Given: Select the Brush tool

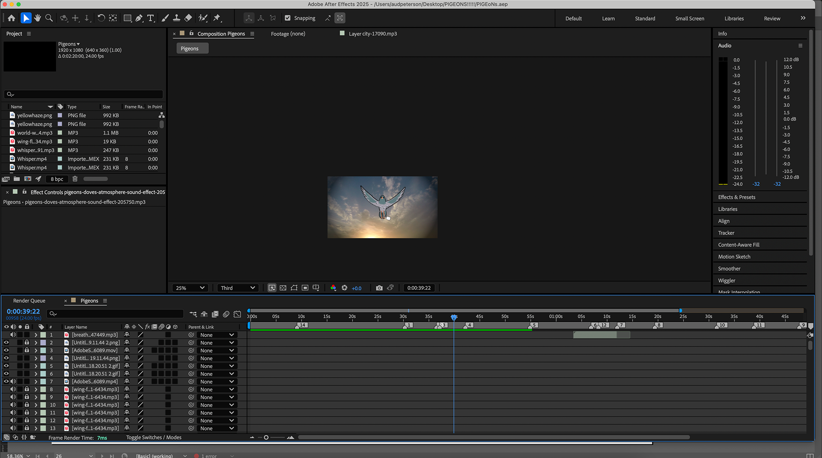Looking at the screenshot, I should pyautogui.click(x=165, y=18).
